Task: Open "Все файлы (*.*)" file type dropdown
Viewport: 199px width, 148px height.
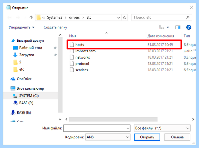Action: pyautogui.click(x=162, y=128)
